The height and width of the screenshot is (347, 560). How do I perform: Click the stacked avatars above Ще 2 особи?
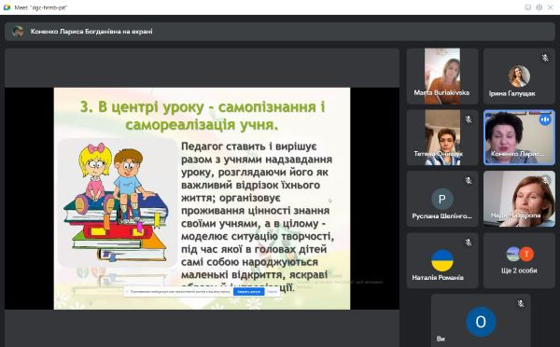[x=520, y=254]
